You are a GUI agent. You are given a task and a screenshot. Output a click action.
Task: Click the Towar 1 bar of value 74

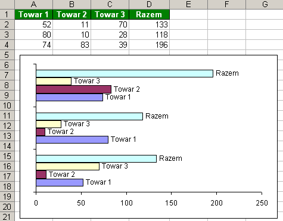coord(69,97)
